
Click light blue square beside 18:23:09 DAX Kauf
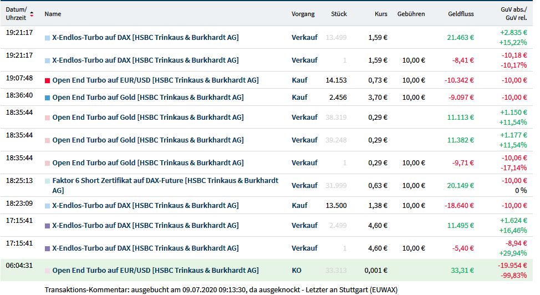[x=47, y=206]
